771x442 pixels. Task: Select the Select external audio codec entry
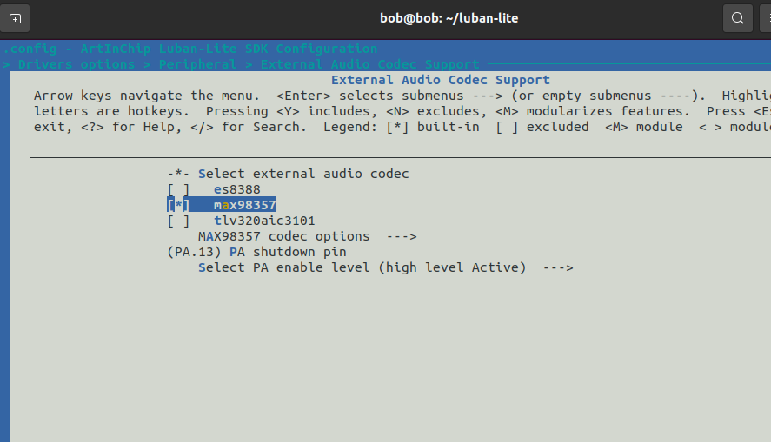[x=303, y=174]
